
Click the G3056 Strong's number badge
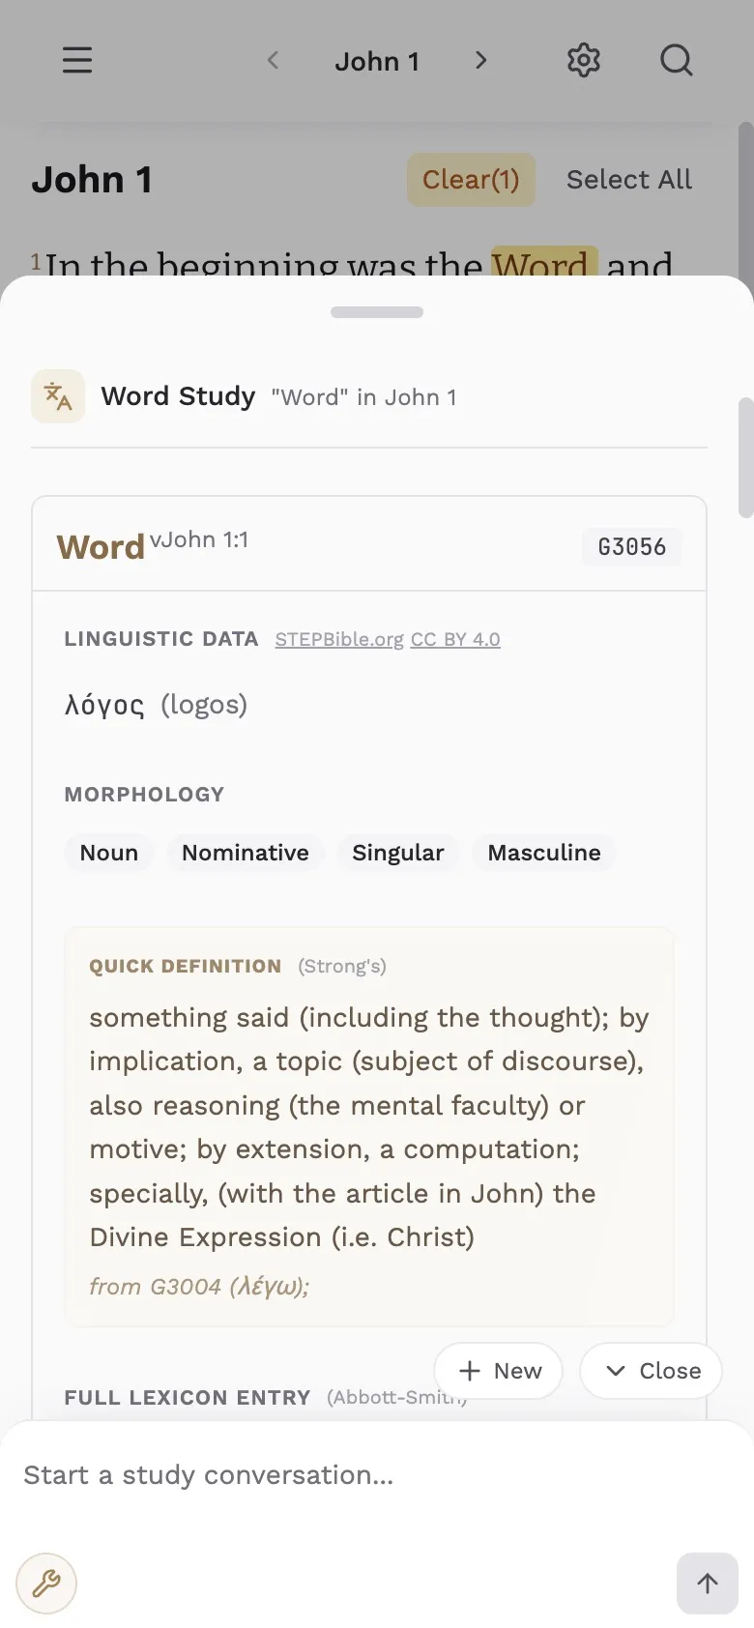tap(631, 547)
